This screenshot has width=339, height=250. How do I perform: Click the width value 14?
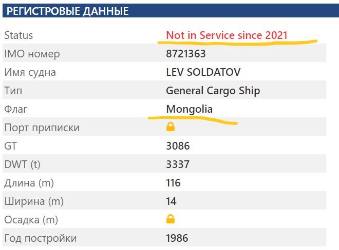click(x=171, y=201)
